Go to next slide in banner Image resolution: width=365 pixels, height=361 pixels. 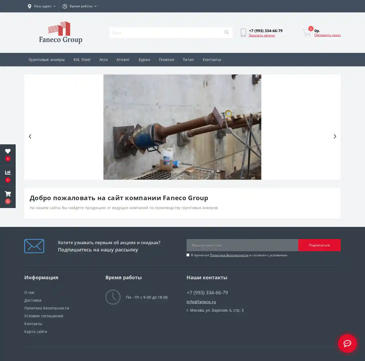pos(335,137)
